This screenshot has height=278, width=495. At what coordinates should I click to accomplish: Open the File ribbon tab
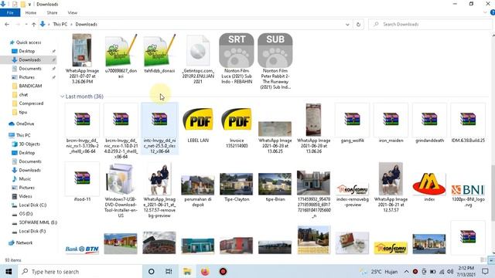pos(10,12)
